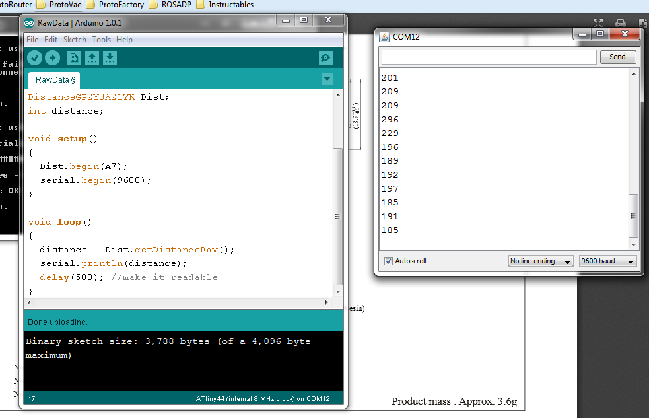The image size is (649, 418).
Task: Open the Instructables bookmark folder
Action: pyautogui.click(x=224, y=5)
